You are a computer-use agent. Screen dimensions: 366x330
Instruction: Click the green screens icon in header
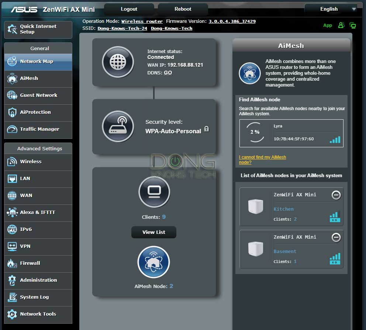(352, 25)
